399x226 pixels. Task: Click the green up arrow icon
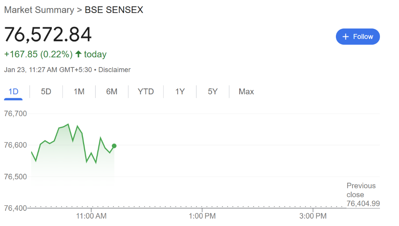tap(78, 54)
